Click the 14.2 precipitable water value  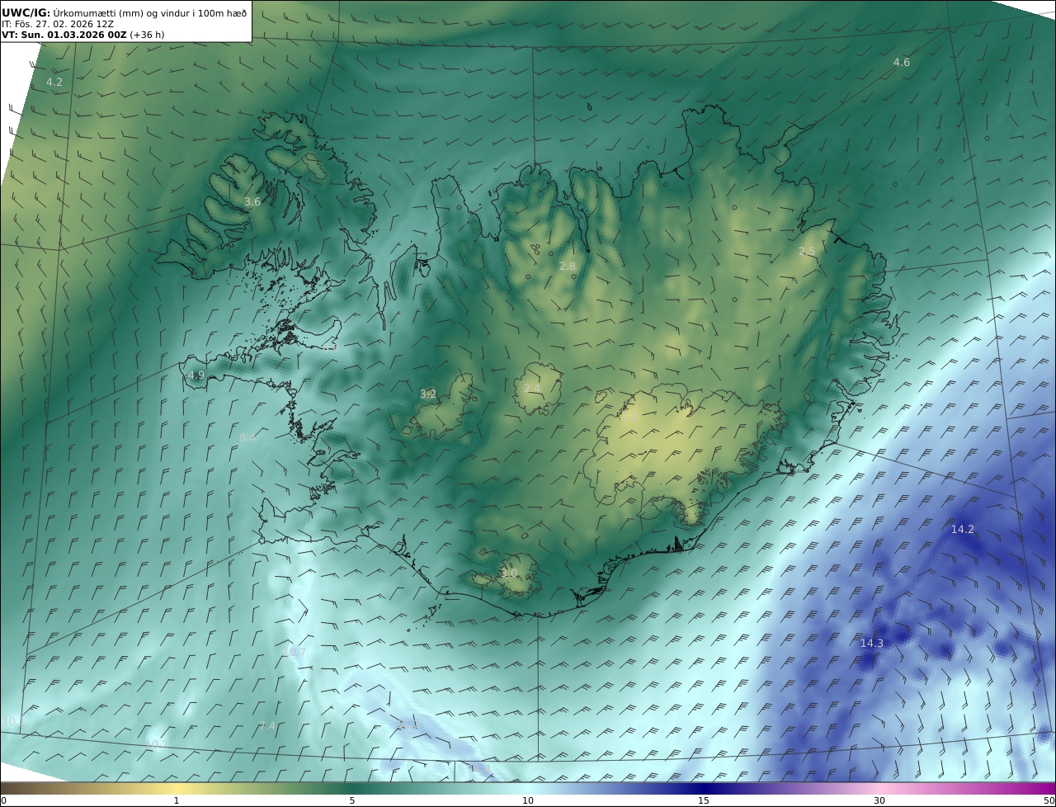963,530
